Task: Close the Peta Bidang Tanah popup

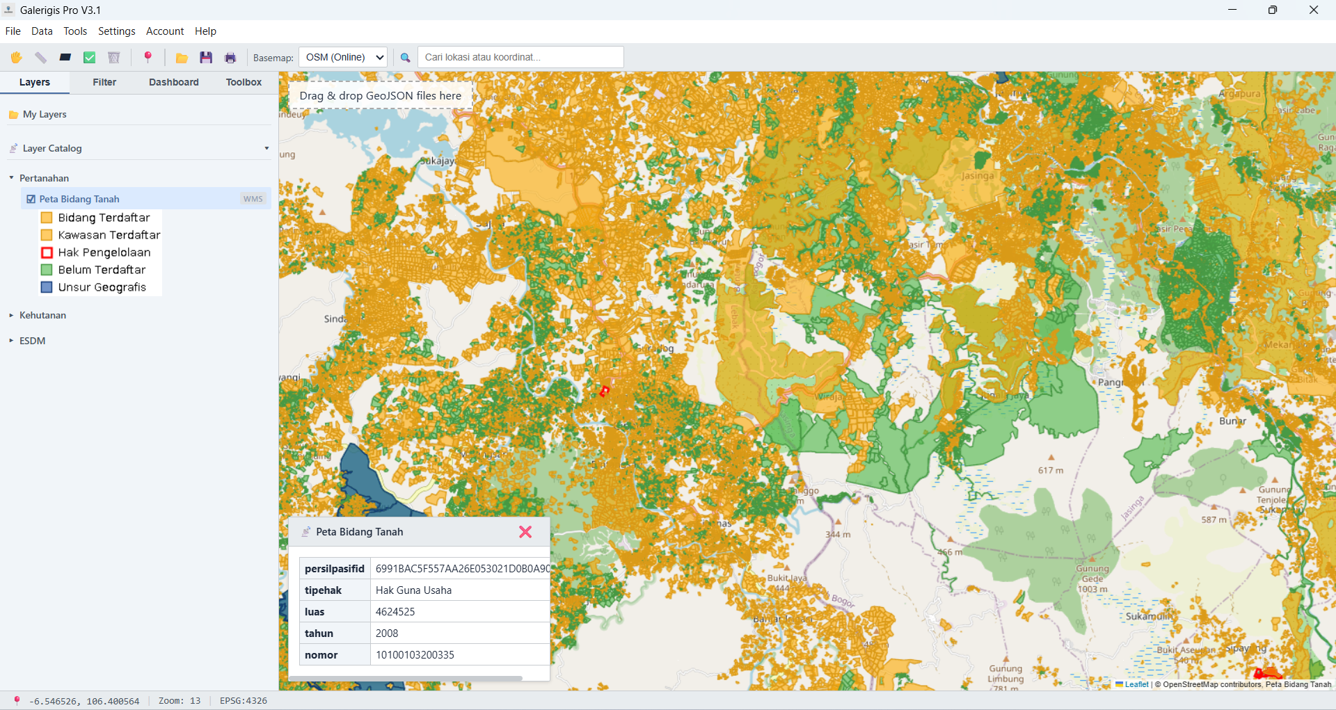Action: tap(525, 532)
